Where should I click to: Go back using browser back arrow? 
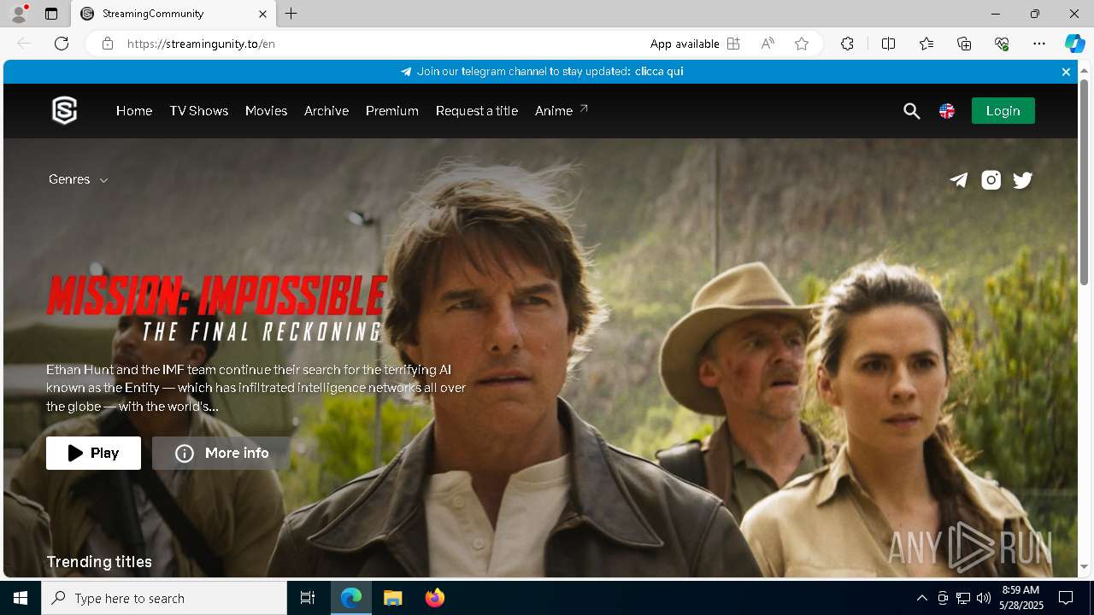(x=24, y=44)
